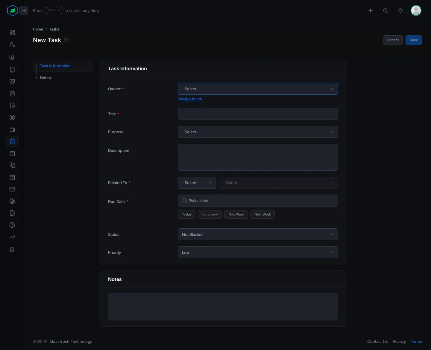
Task: Open the building accounts icon in sidebar
Action: click(12, 70)
